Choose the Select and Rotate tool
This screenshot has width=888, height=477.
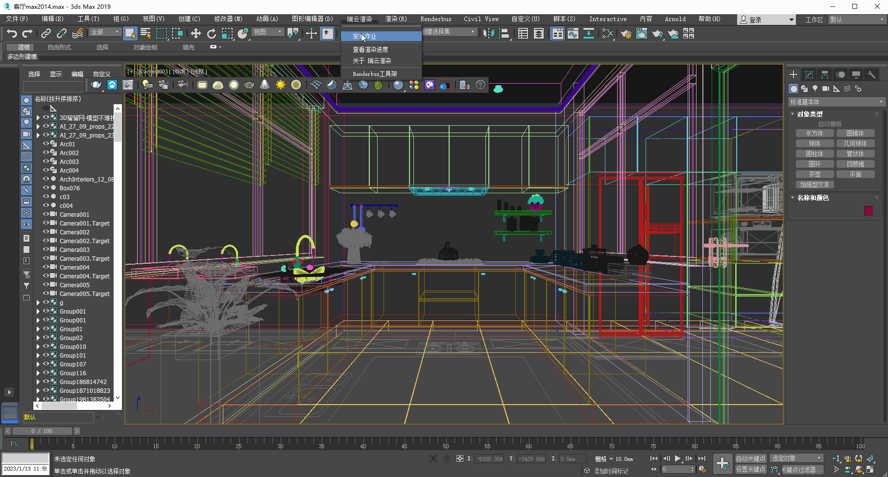(212, 33)
